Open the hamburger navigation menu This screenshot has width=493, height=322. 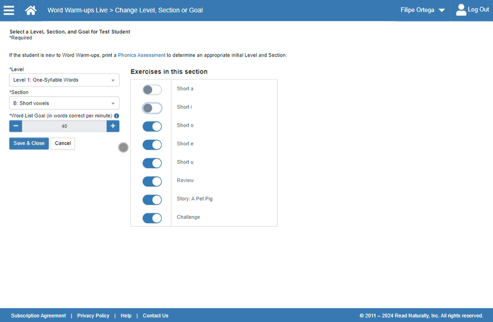click(9, 10)
